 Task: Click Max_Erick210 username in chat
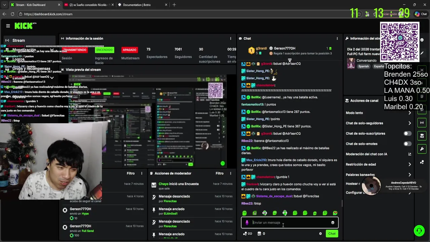pos(256,160)
